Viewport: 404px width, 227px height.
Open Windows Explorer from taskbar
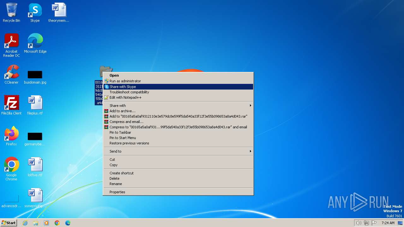pyautogui.click(x=36, y=223)
